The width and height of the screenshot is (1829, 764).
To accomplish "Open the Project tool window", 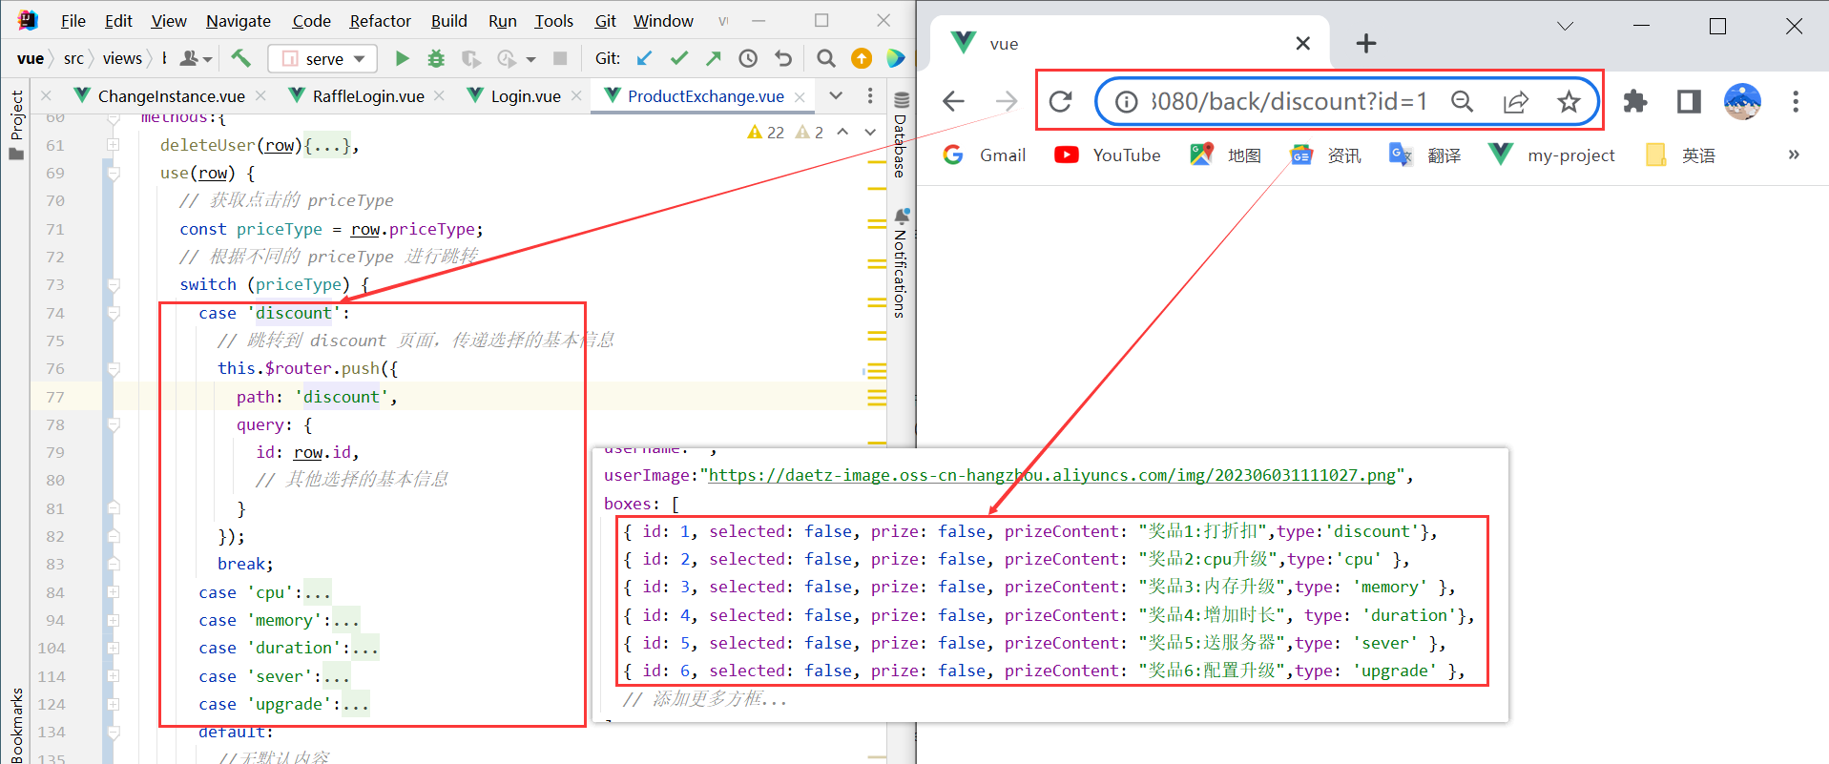I will click(16, 124).
